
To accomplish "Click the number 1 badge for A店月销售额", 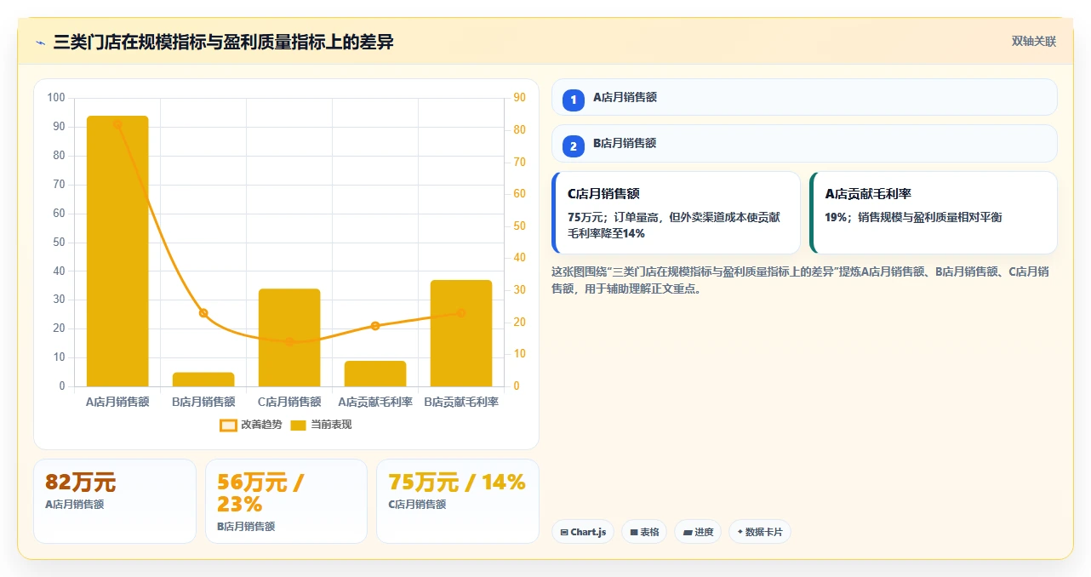I will click(x=574, y=100).
